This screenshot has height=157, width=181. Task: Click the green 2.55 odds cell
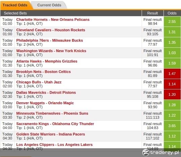pos(172,22)
